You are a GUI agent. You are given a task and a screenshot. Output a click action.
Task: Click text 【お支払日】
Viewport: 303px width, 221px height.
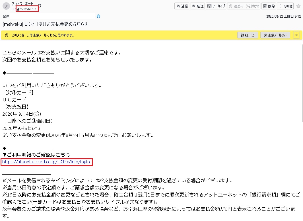coord(16,107)
